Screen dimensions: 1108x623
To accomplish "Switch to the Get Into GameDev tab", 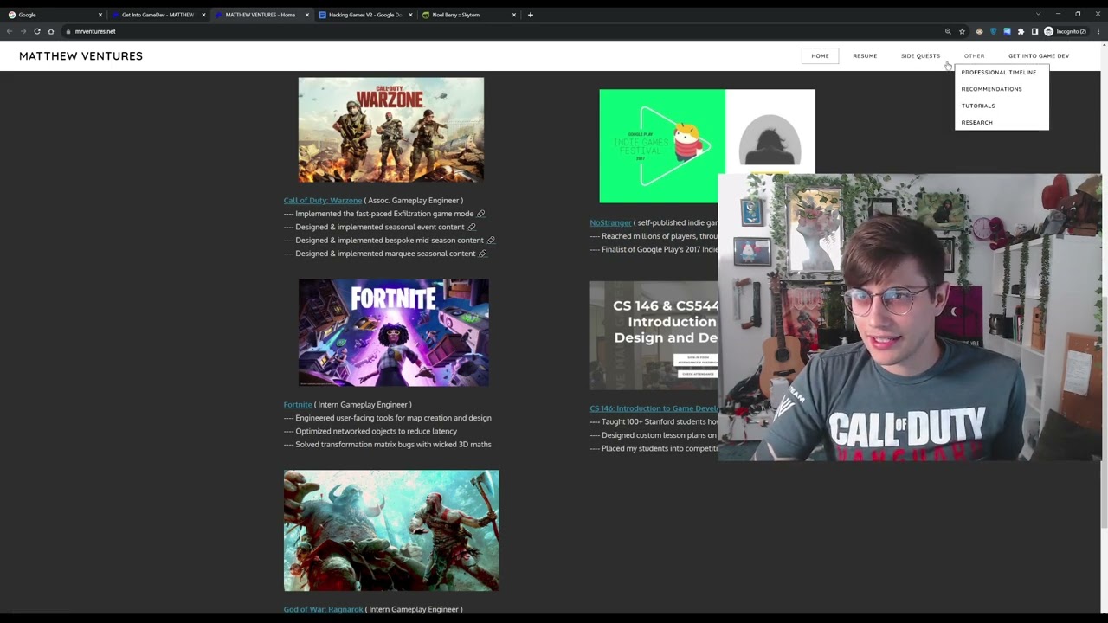I will [157, 15].
